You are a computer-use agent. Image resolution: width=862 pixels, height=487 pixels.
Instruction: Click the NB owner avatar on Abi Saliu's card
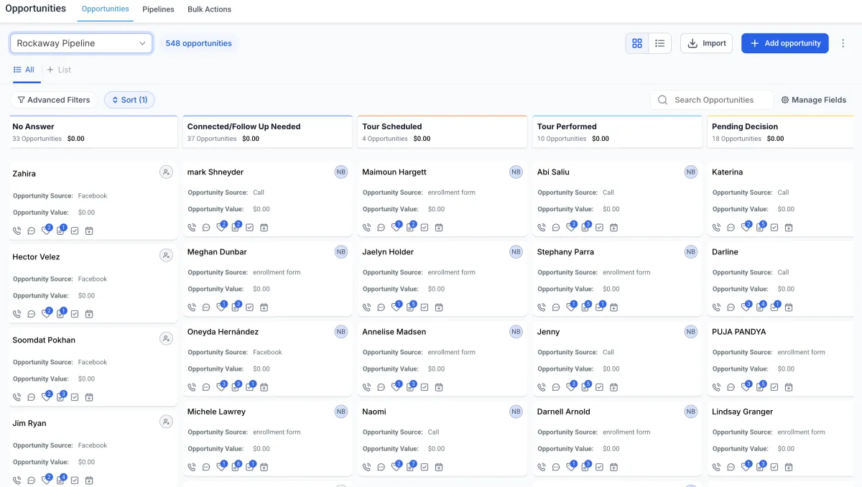[690, 172]
